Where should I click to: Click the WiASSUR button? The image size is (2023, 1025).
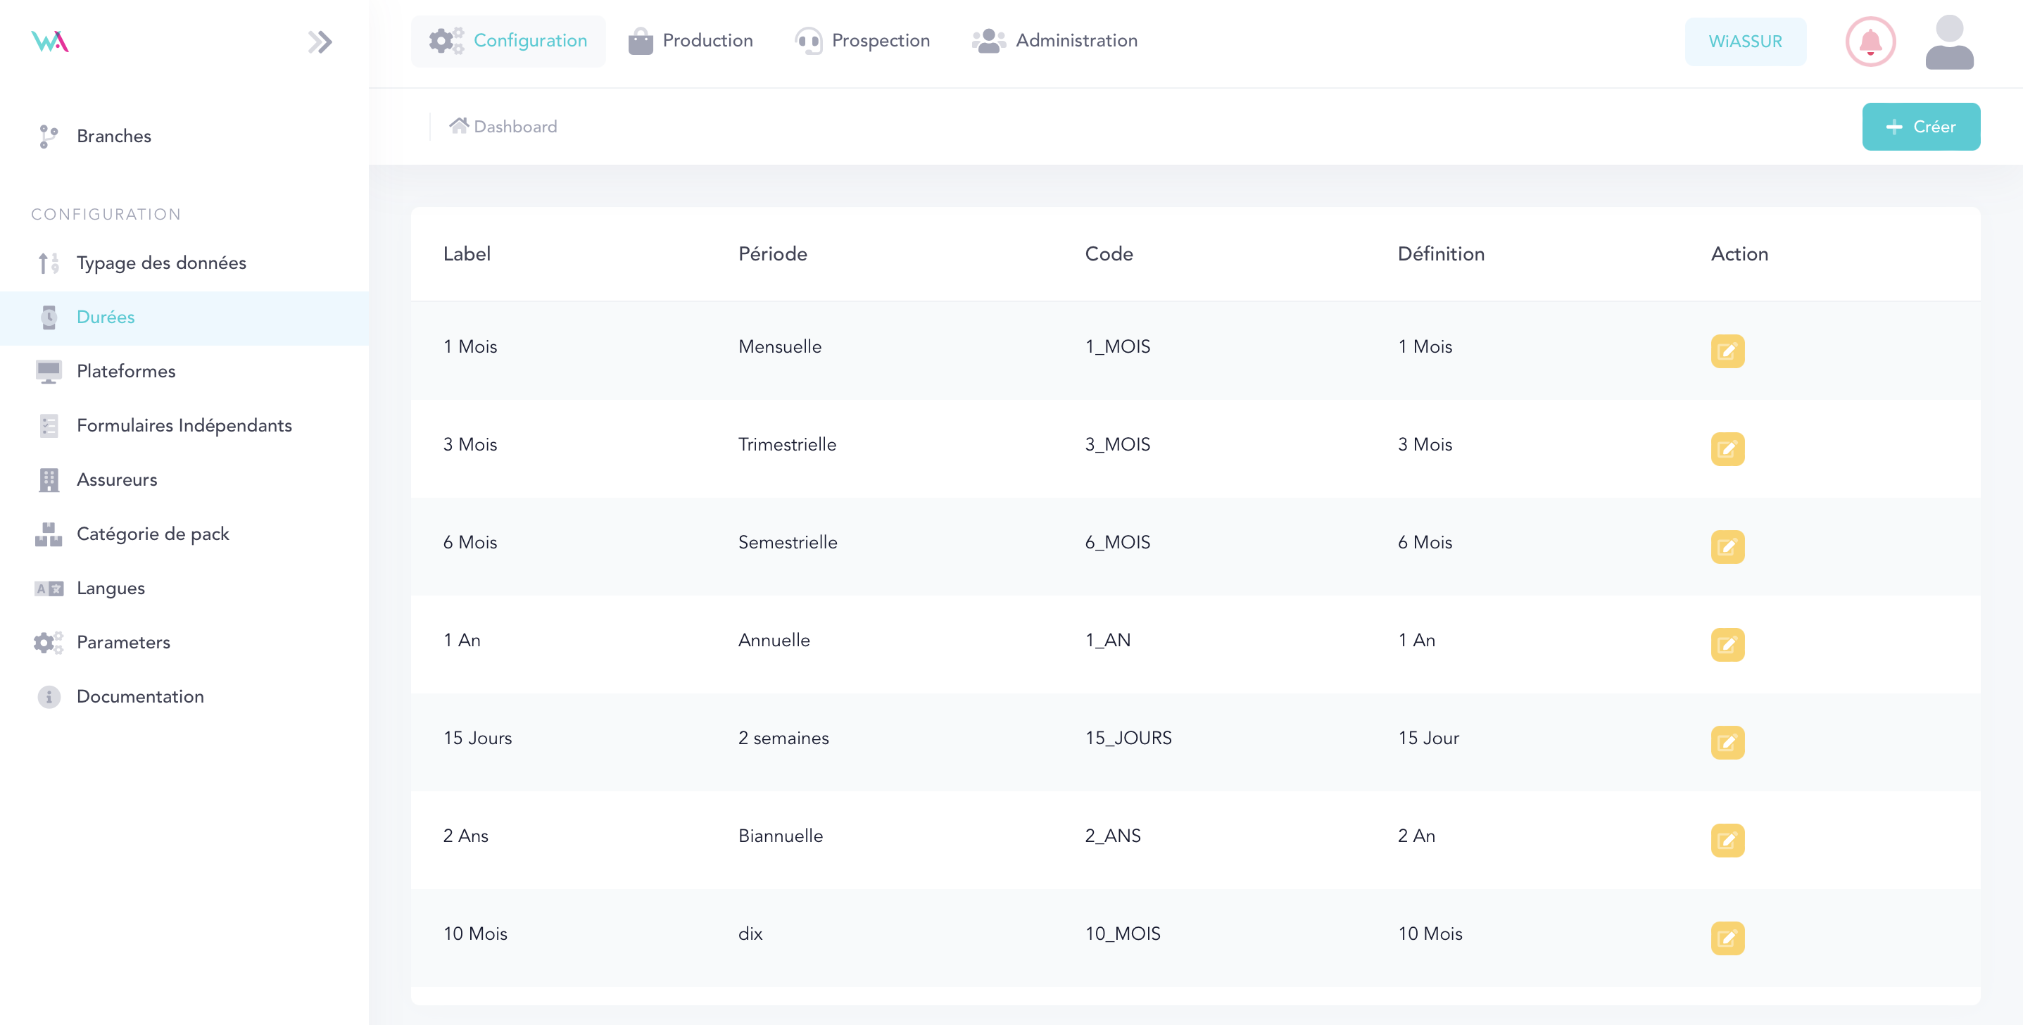pyautogui.click(x=1745, y=42)
